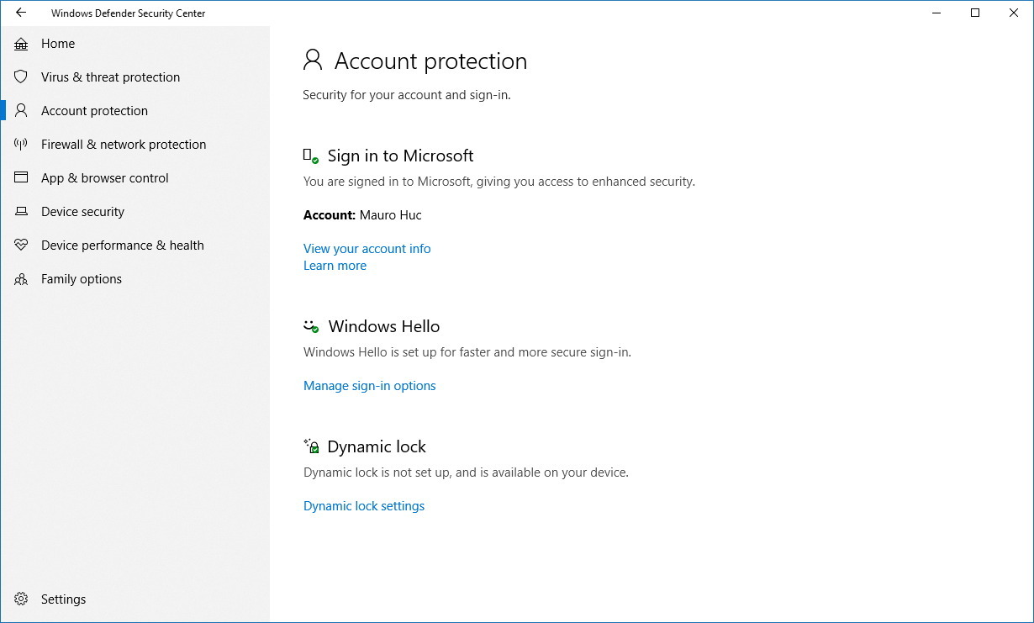Click the Dynamic lock status icon
The height and width of the screenshot is (623, 1034).
[x=312, y=446]
